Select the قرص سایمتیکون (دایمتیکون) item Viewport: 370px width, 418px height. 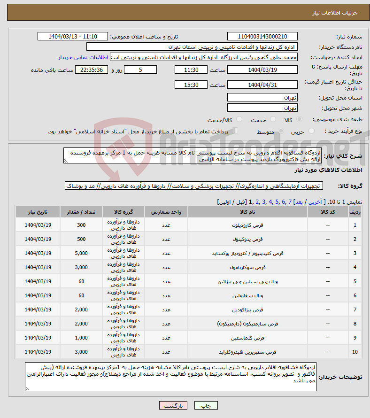[x=247, y=324]
